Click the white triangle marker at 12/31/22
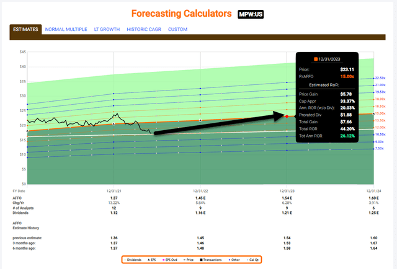 [x=200, y=120]
